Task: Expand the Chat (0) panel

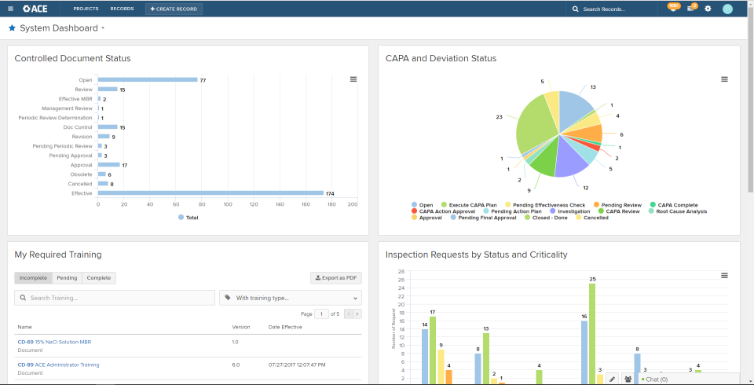Action: coord(658,379)
